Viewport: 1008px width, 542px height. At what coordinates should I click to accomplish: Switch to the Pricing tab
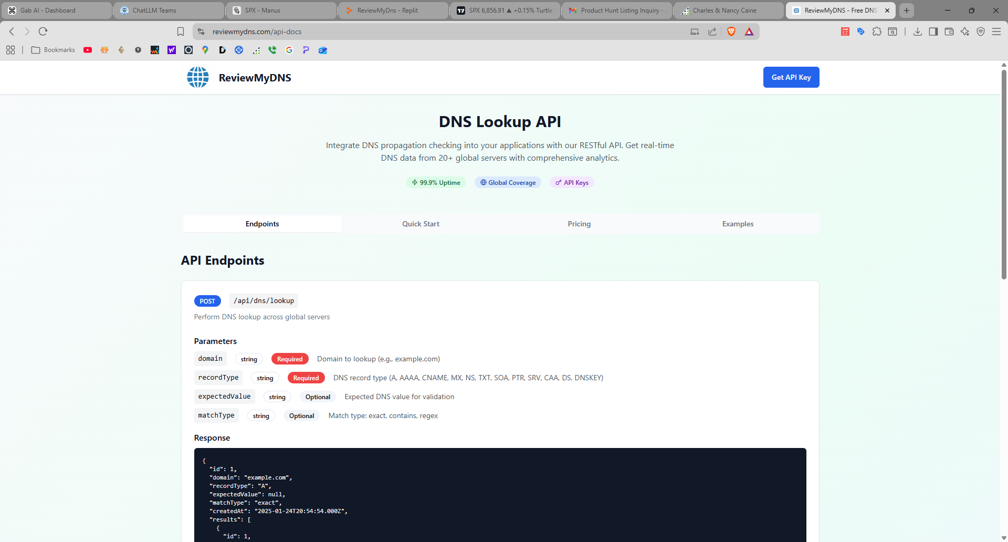click(579, 223)
